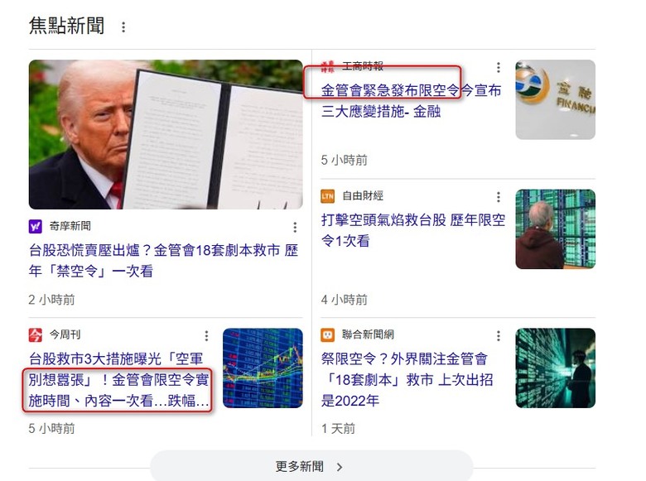This screenshot has width=646, height=481.
Task: Click the red 今周刊 source icon
Action: (36, 334)
